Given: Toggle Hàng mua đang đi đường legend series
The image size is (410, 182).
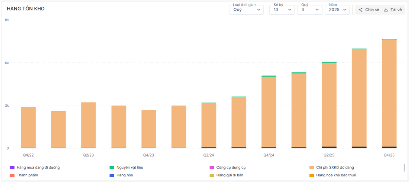Looking at the screenshot, I should [x=12, y=167].
